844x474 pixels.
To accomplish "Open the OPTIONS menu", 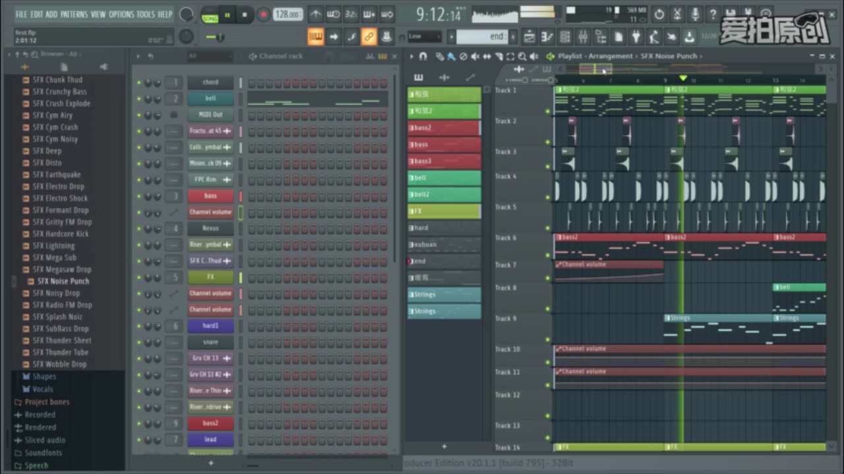I will (x=121, y=14).
